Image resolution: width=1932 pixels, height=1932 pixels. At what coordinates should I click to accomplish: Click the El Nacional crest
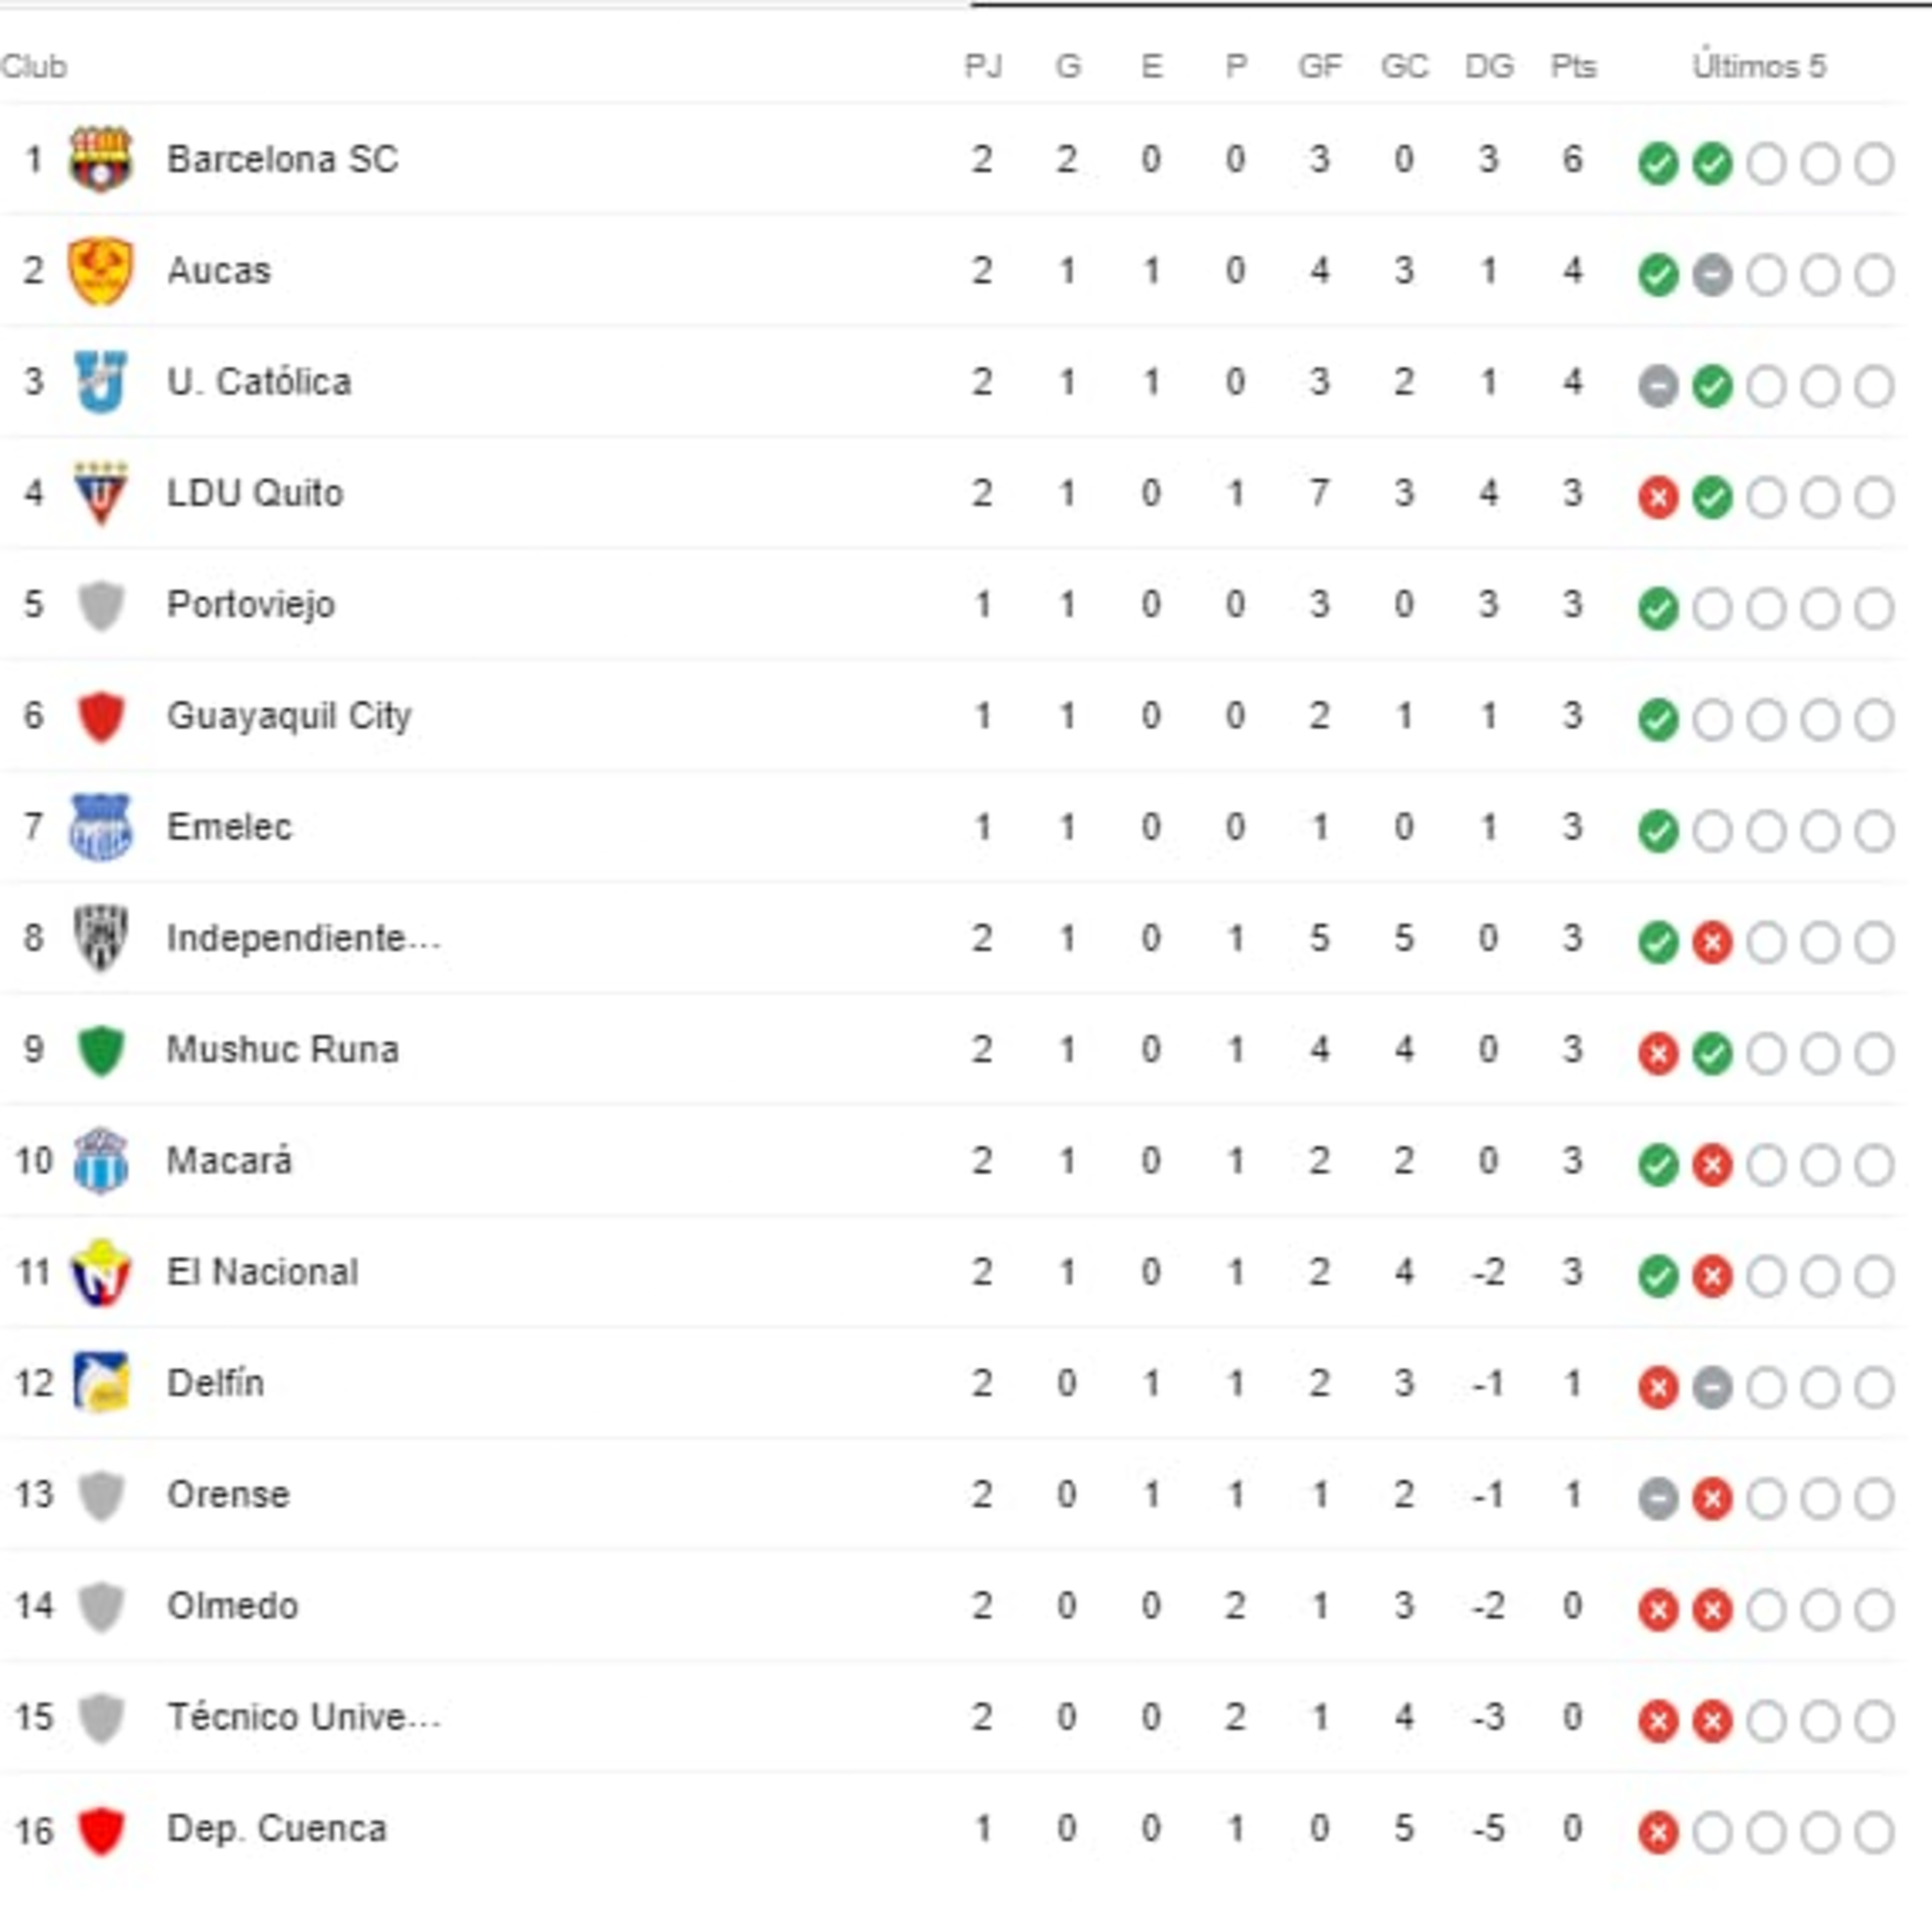(x=100, y=1272)
